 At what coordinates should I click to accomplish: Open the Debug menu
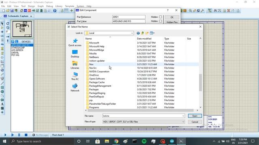[x=49, y=6]
